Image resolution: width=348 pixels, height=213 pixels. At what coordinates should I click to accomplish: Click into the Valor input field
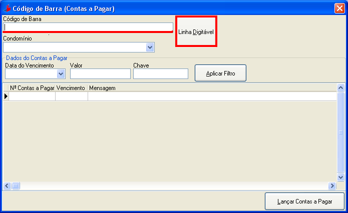pos(100,74)
